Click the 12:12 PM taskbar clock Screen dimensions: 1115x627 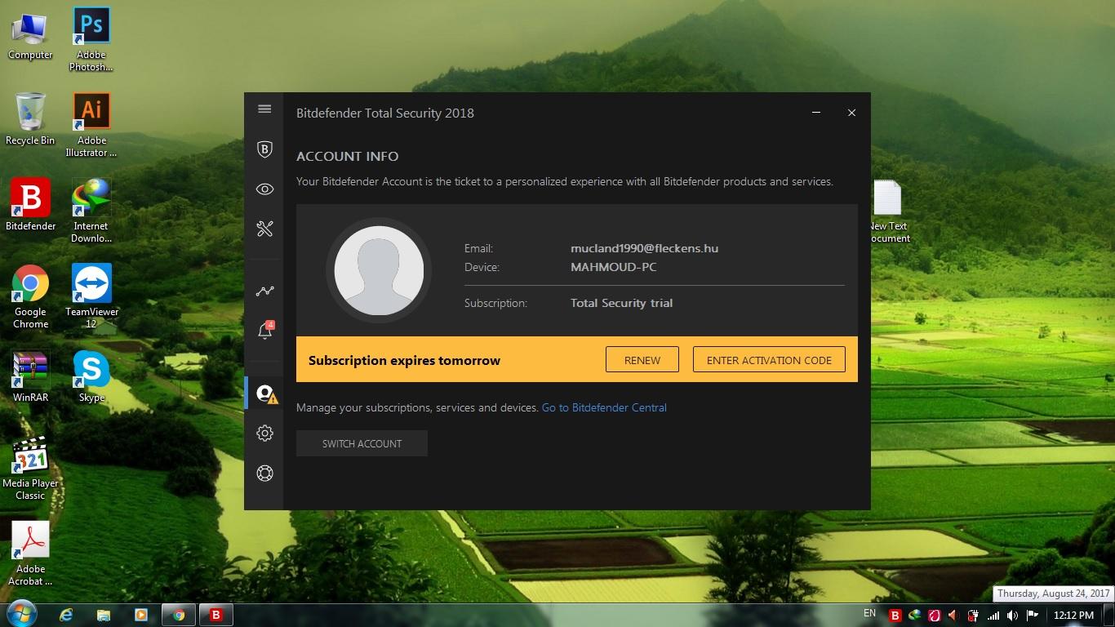coord(1073,616)
